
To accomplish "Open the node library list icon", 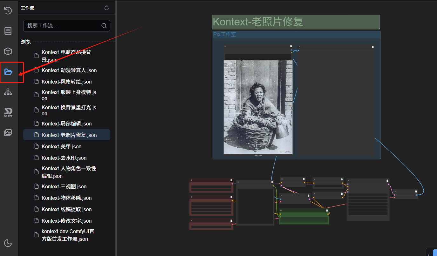I will click(x=8, y=31).
